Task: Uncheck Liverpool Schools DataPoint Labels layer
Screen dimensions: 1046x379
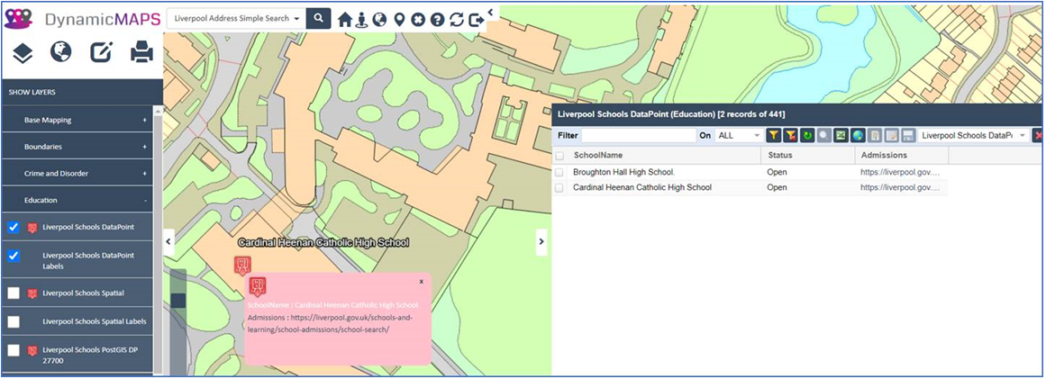Action: (x=14, y=256)
